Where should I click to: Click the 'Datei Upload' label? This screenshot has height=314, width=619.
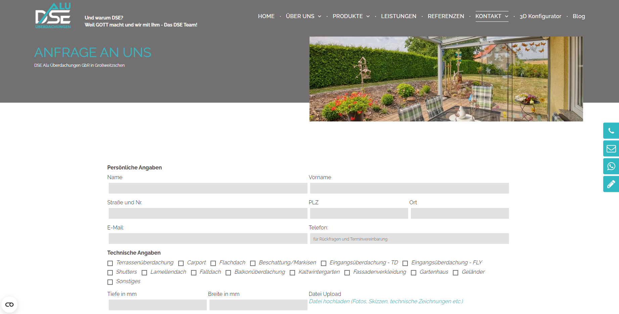[x=325, y=294]
